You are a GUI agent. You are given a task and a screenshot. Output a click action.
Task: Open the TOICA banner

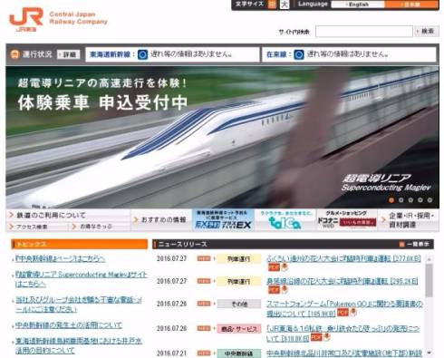285,220
